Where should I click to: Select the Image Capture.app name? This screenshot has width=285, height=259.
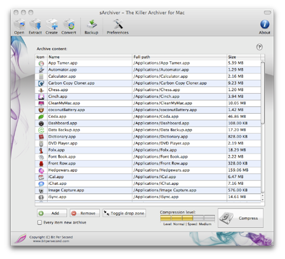66,190
